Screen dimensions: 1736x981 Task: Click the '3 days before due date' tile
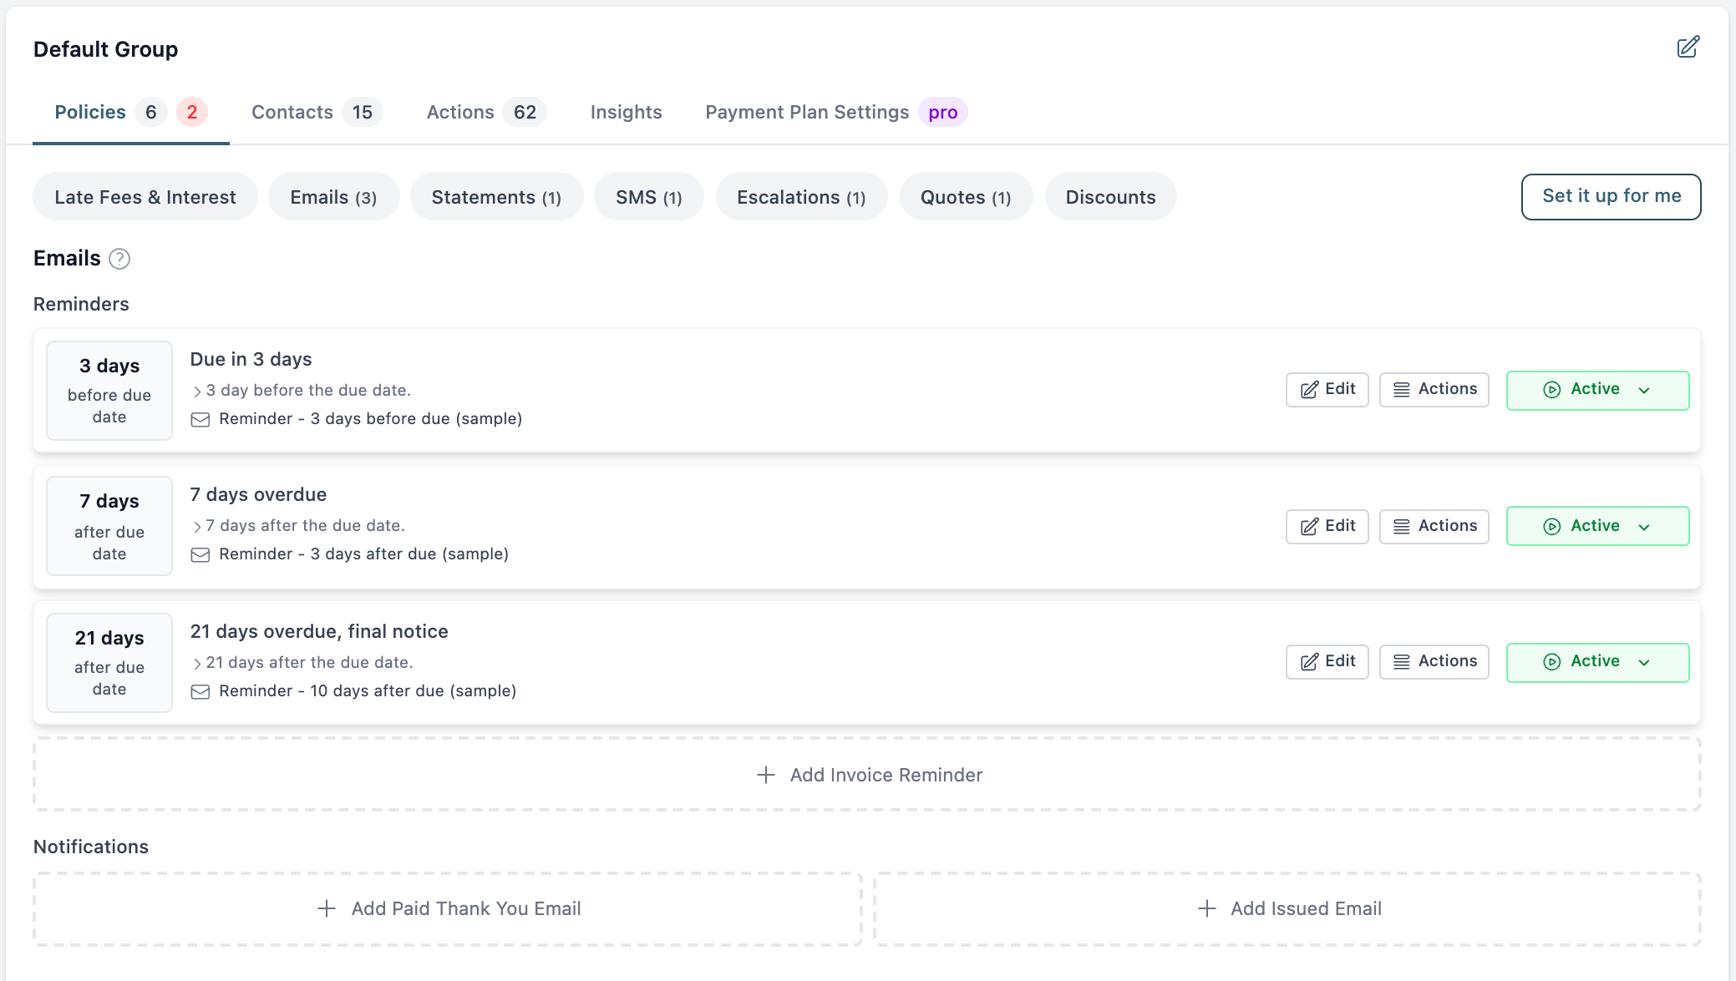point(109,391)
